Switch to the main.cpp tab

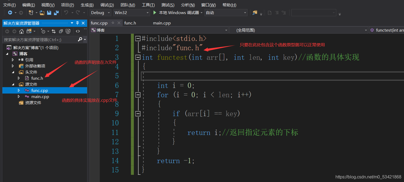coord(162,23)
